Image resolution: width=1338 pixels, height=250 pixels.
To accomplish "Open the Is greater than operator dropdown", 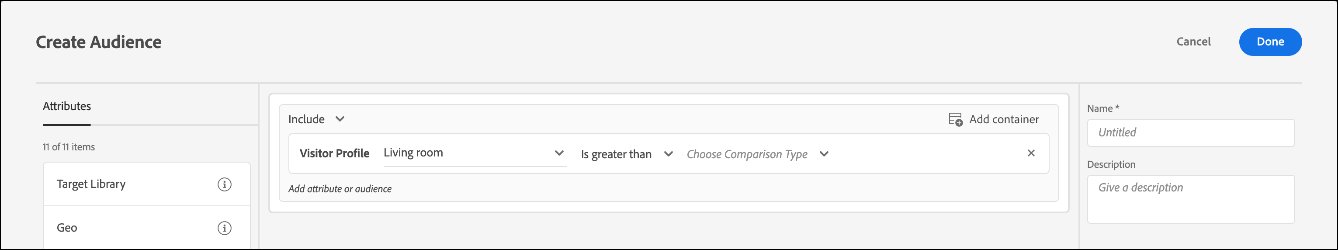I will (616, 154).
